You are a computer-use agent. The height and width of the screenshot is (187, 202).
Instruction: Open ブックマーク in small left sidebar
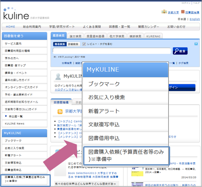point(25,141)
